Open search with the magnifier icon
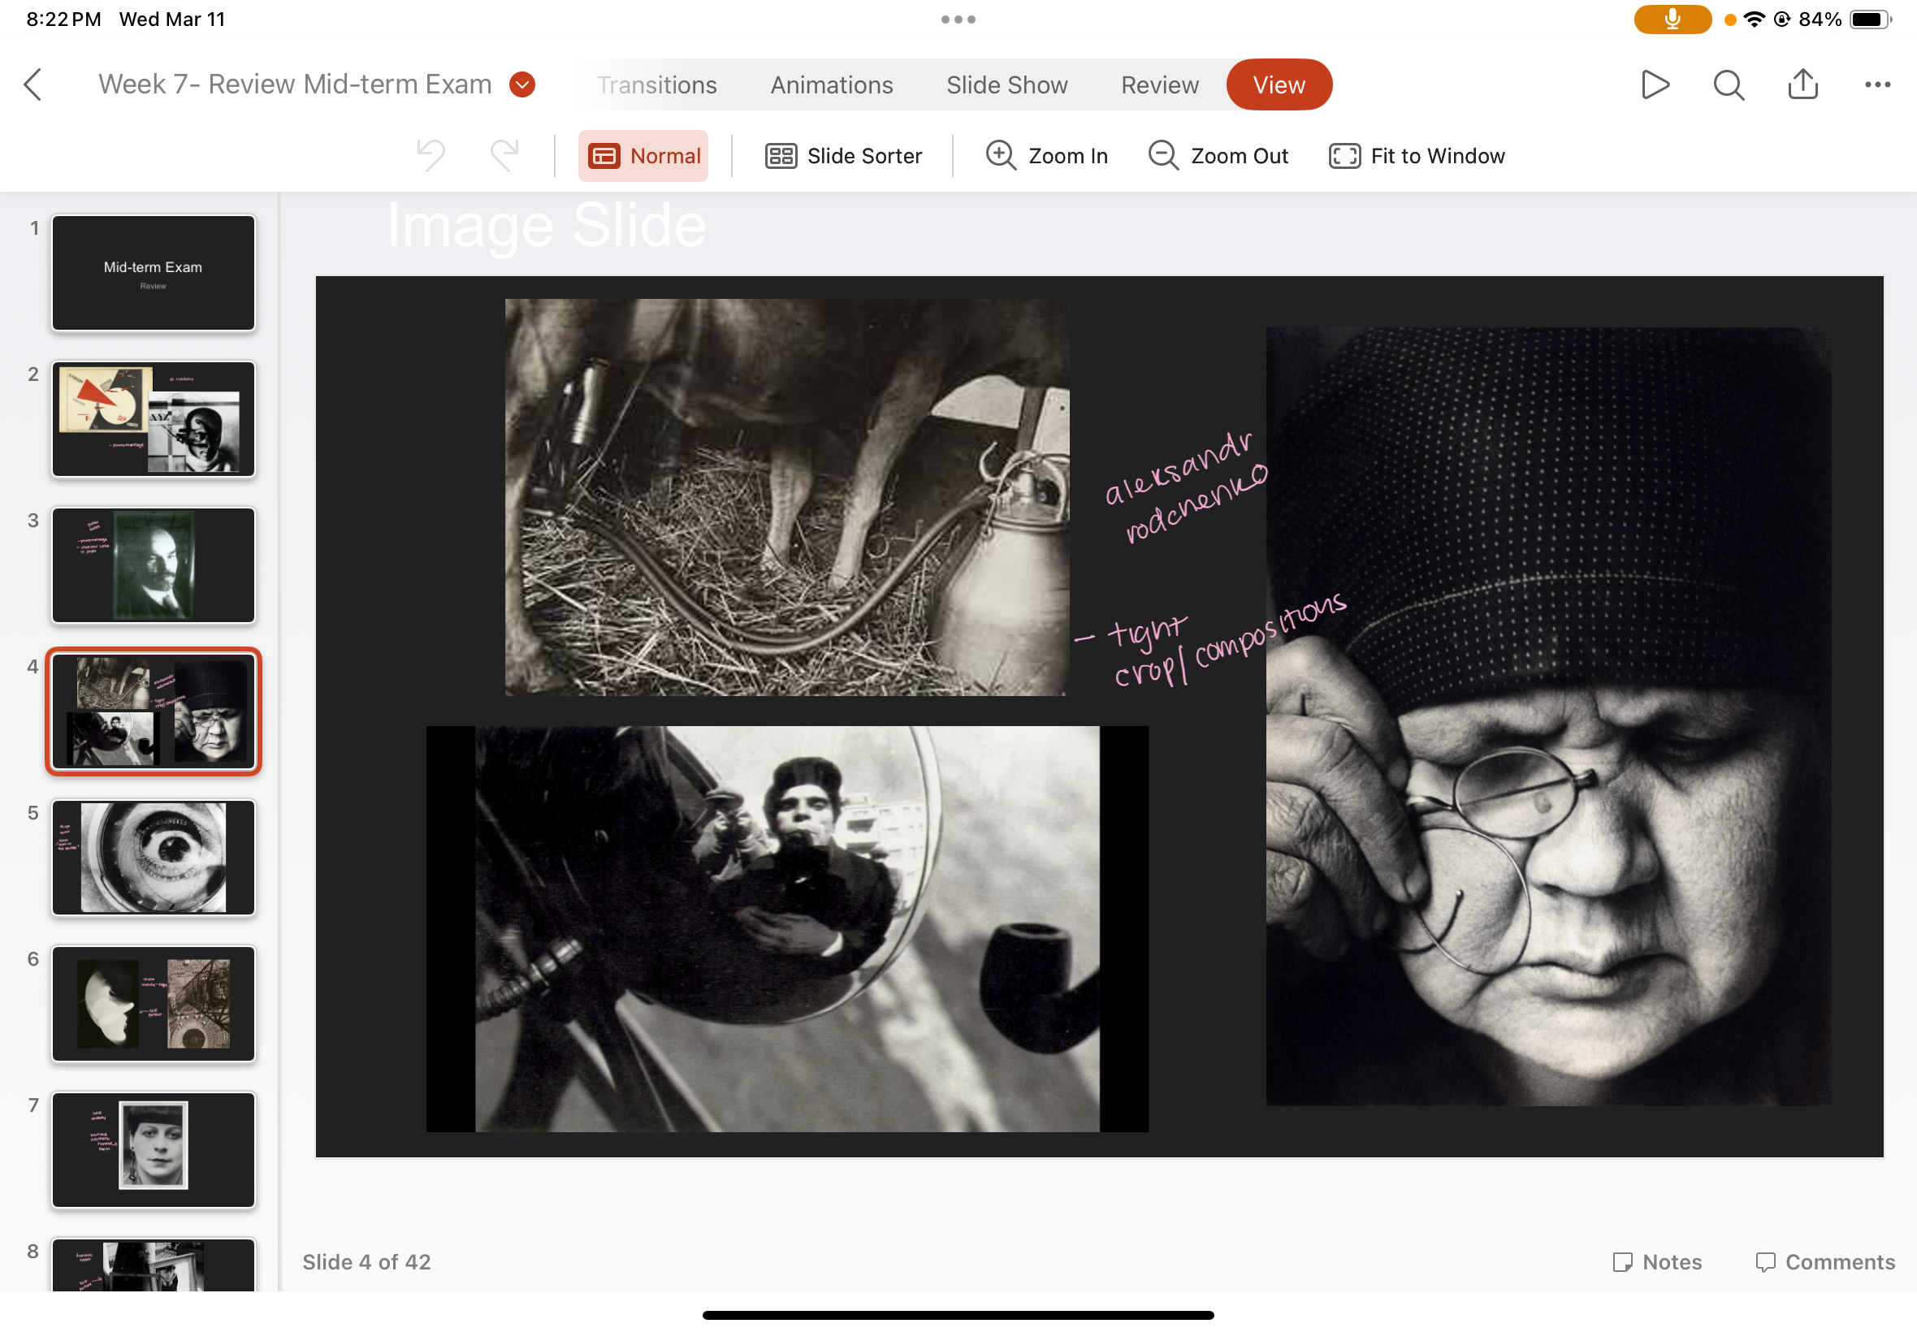 pos(1729,84)
